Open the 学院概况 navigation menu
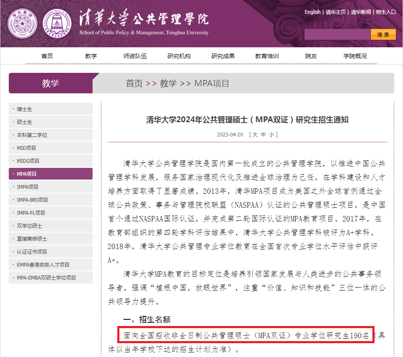 click(355, 57)
